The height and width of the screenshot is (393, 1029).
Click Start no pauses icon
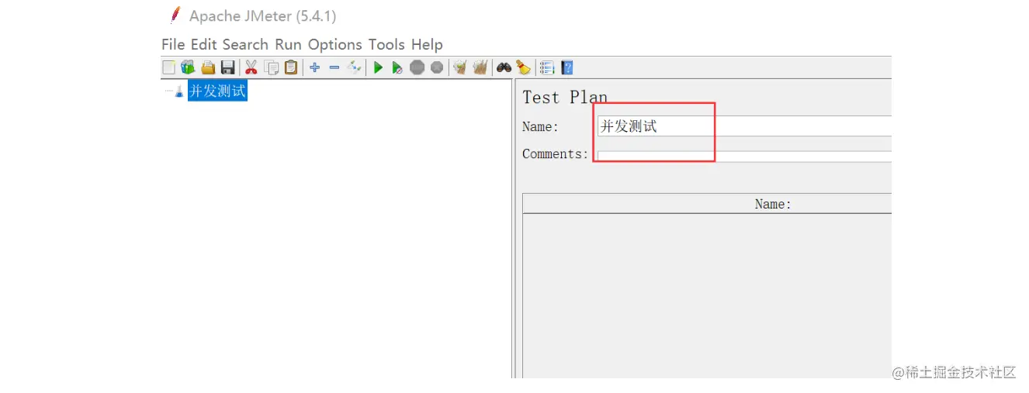[x=397, y=67]
